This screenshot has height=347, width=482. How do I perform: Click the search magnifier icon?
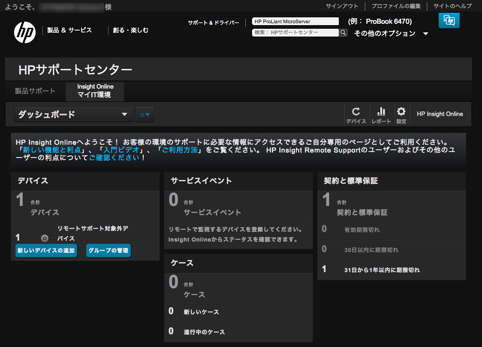[343, 32]
